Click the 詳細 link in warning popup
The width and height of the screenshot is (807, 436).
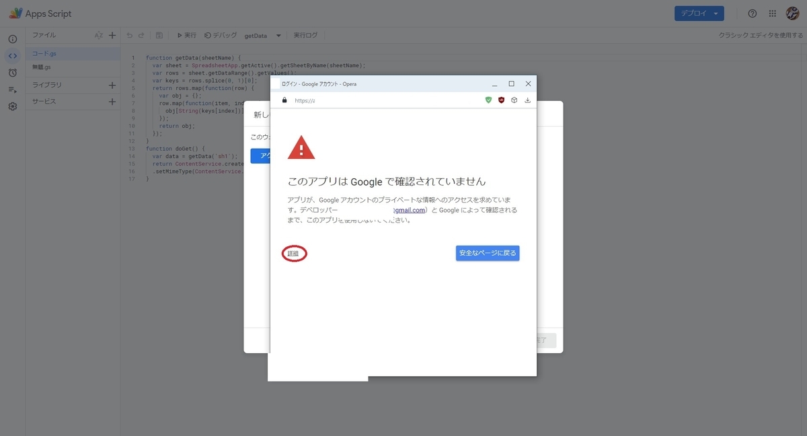tap(293, 254)
